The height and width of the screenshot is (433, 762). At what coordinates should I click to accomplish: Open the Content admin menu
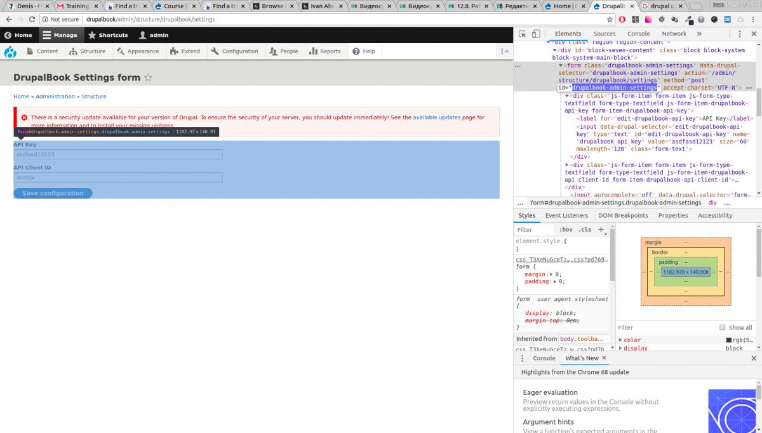[x=43, y=51]
